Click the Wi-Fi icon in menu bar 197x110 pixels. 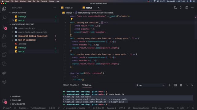155,1
